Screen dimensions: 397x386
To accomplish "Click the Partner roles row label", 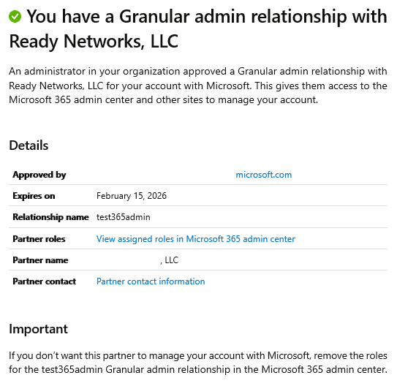I will tap(39, 239).
